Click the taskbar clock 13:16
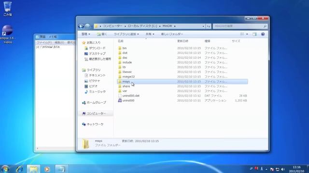The height and width of the screenshot is (173, 309). (x=296, y=167)
